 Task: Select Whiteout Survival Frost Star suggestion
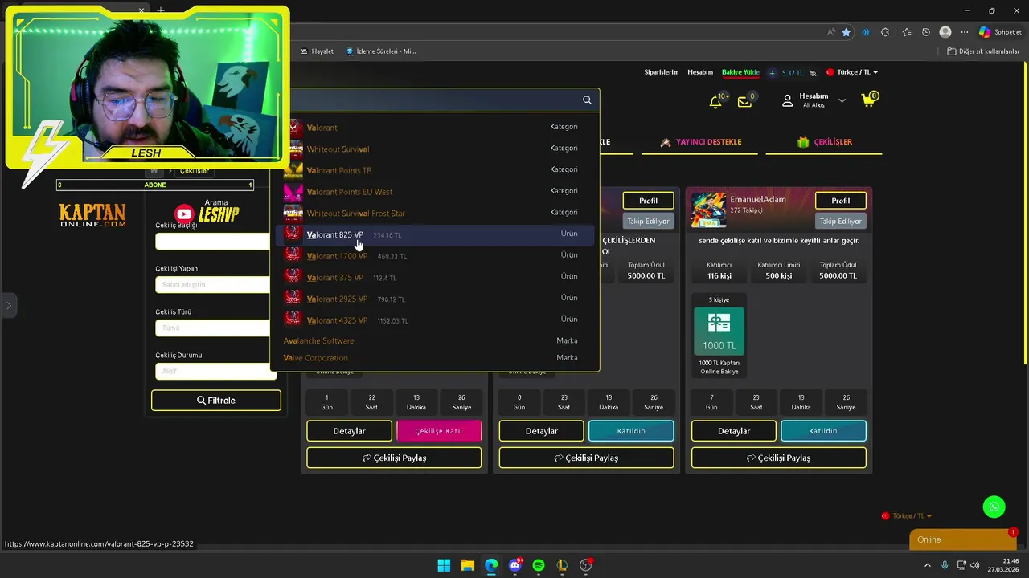pos(435,213)
